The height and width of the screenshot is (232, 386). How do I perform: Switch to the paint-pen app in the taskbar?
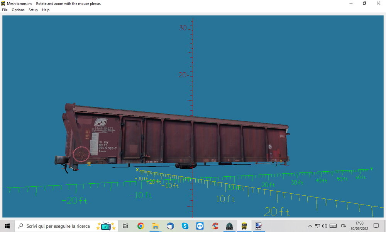click(x=259, y=226)
